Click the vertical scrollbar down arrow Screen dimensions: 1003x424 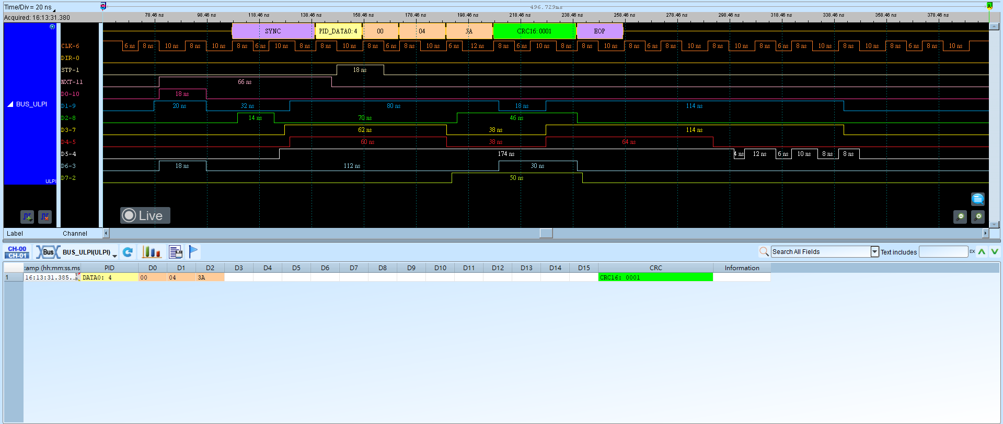tap(995, 225)
